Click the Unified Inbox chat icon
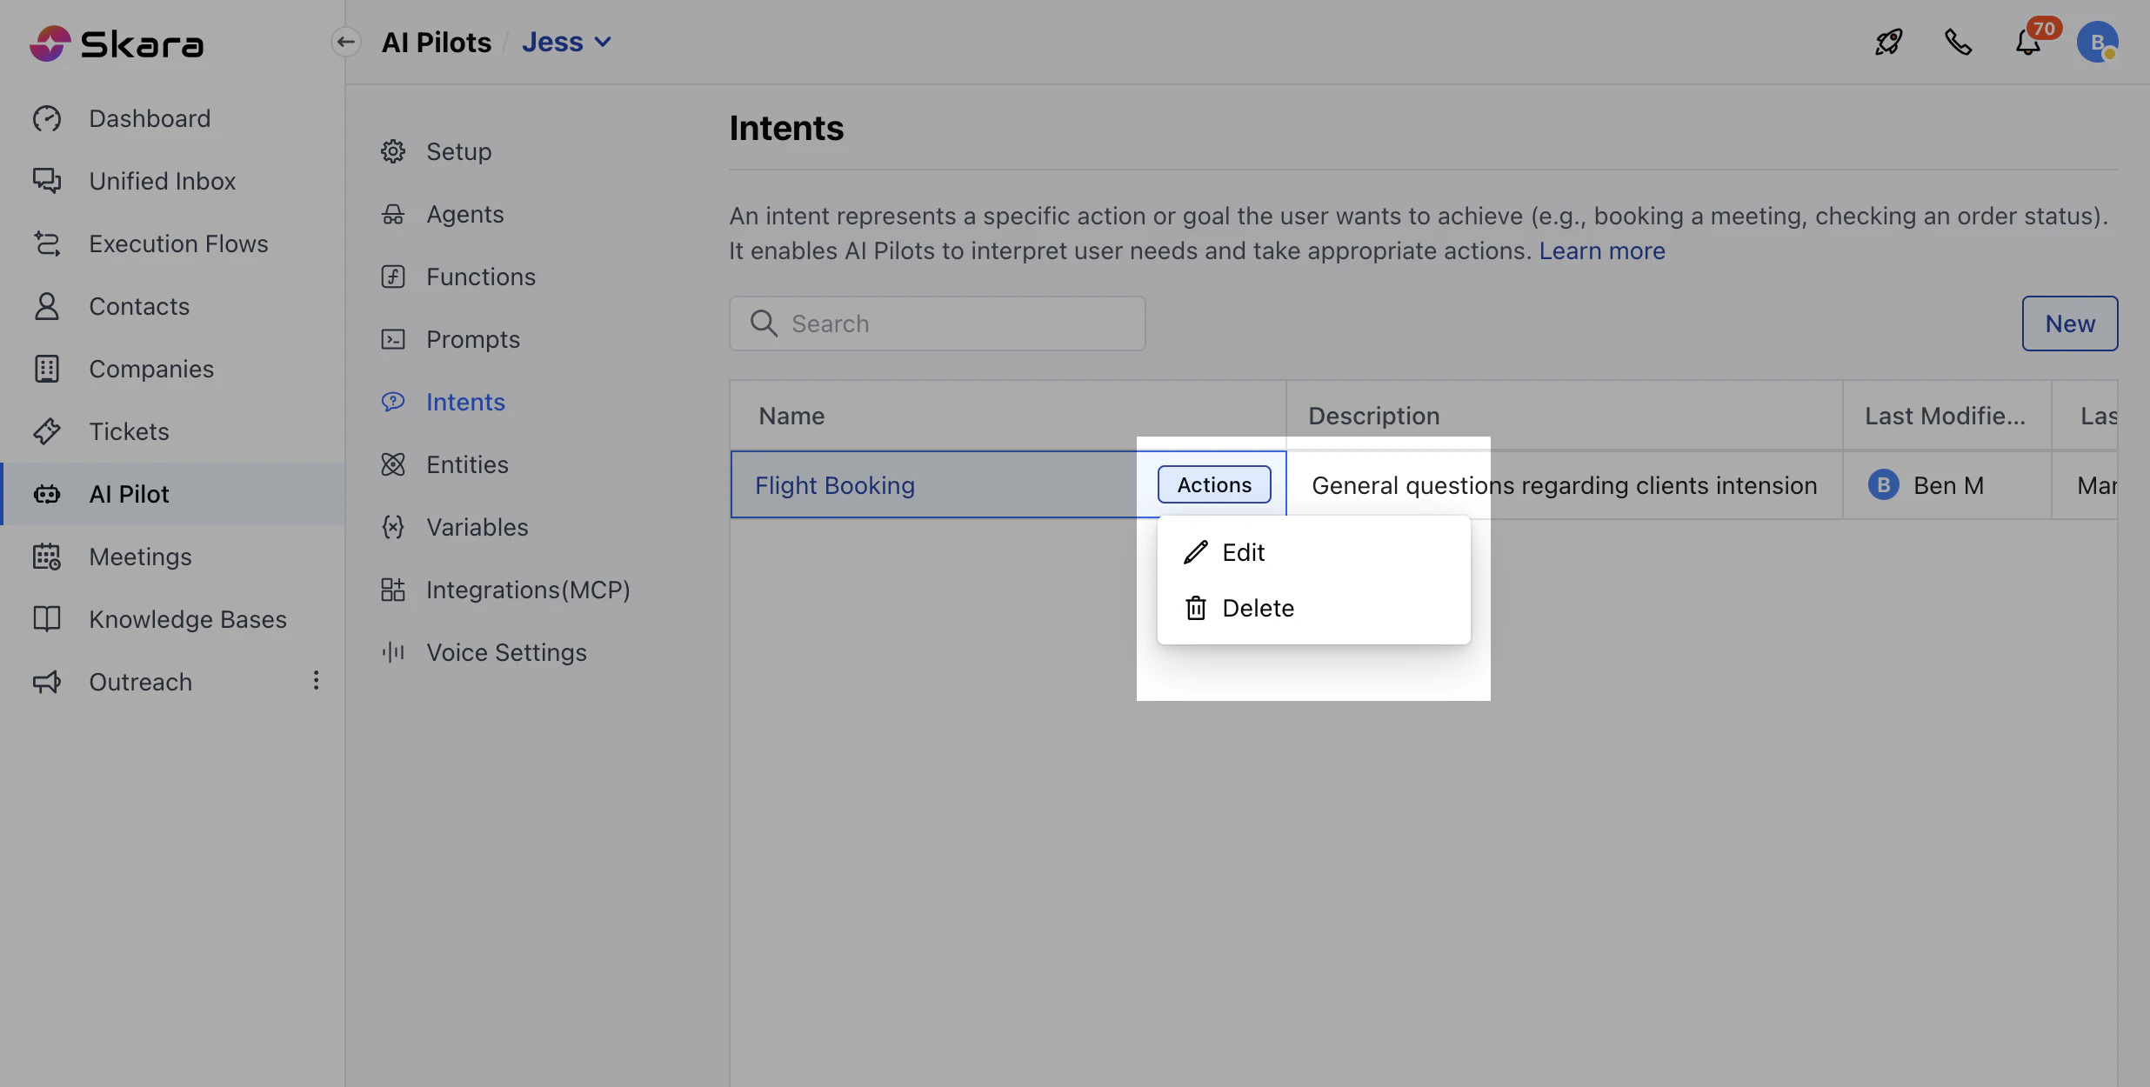Image resolution: width=2150 pixels, height=1087 pixels. pyautogui.click(x=47, y=181)
